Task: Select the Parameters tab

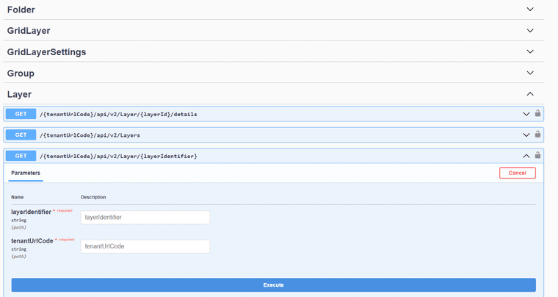Action: coord(26,173)
